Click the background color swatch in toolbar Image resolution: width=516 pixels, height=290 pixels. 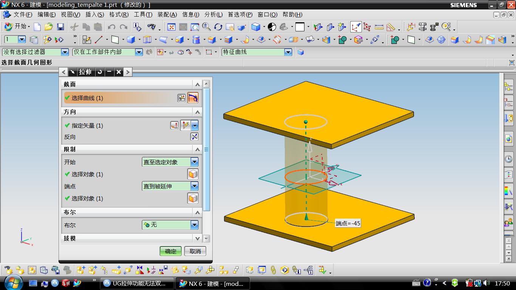click(x=300, y=27)
